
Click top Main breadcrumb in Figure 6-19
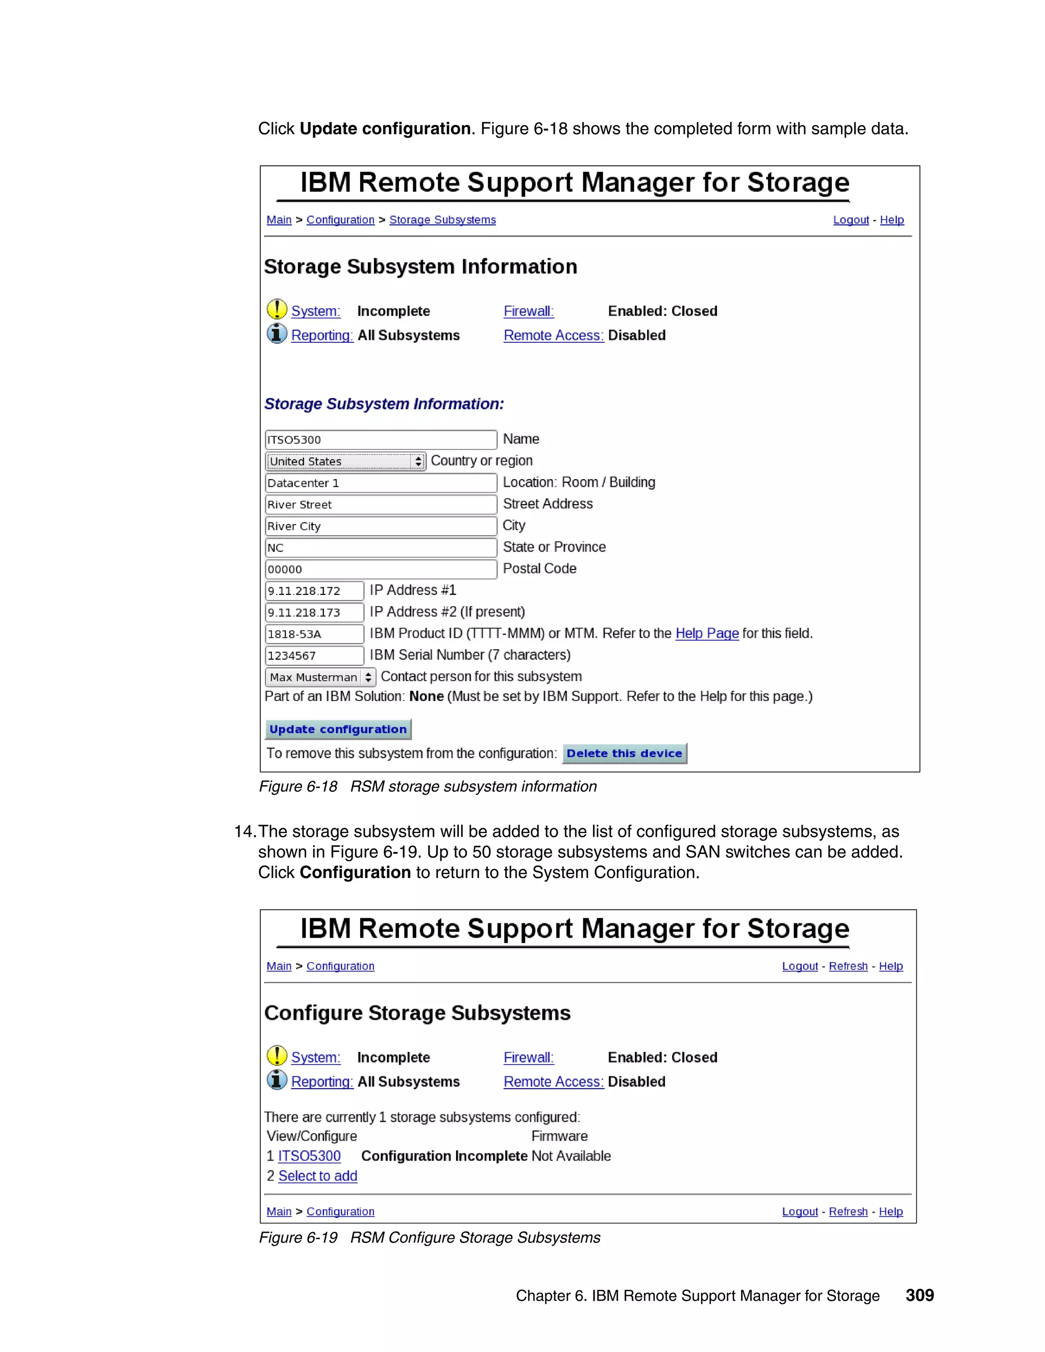[x=279, y=966]
